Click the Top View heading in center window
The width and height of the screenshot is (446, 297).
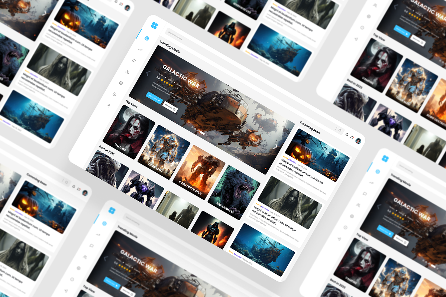(x=131, y=104)
